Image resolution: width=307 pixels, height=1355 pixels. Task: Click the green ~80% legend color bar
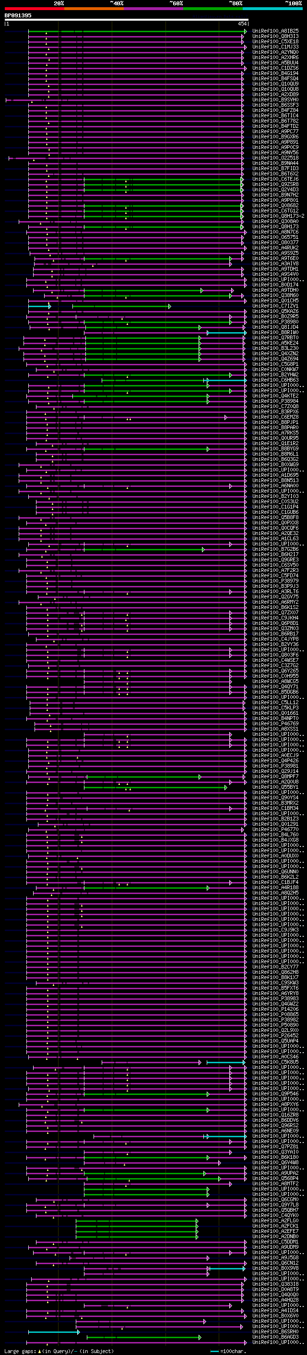click(x=213, y=9)
